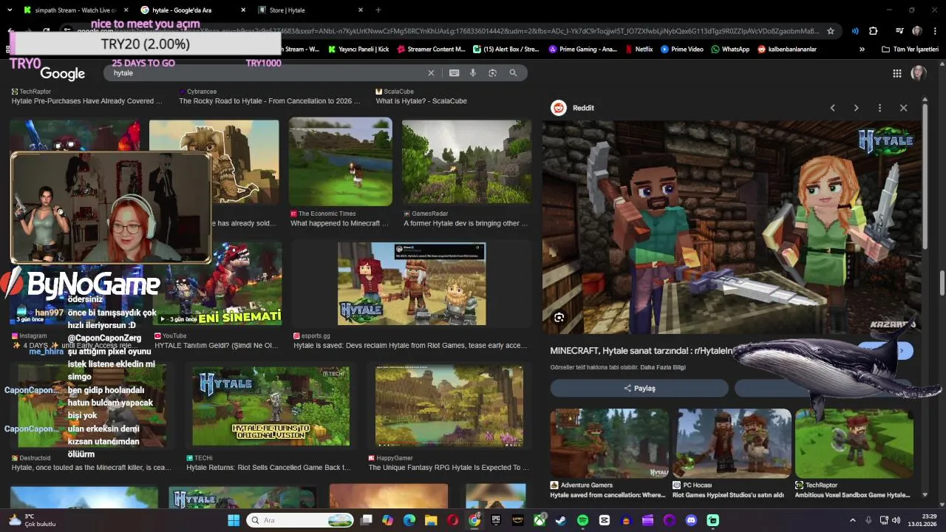Open GamesRadar former Hytale dev image
The image size is (946, 532).
(466, 161)
